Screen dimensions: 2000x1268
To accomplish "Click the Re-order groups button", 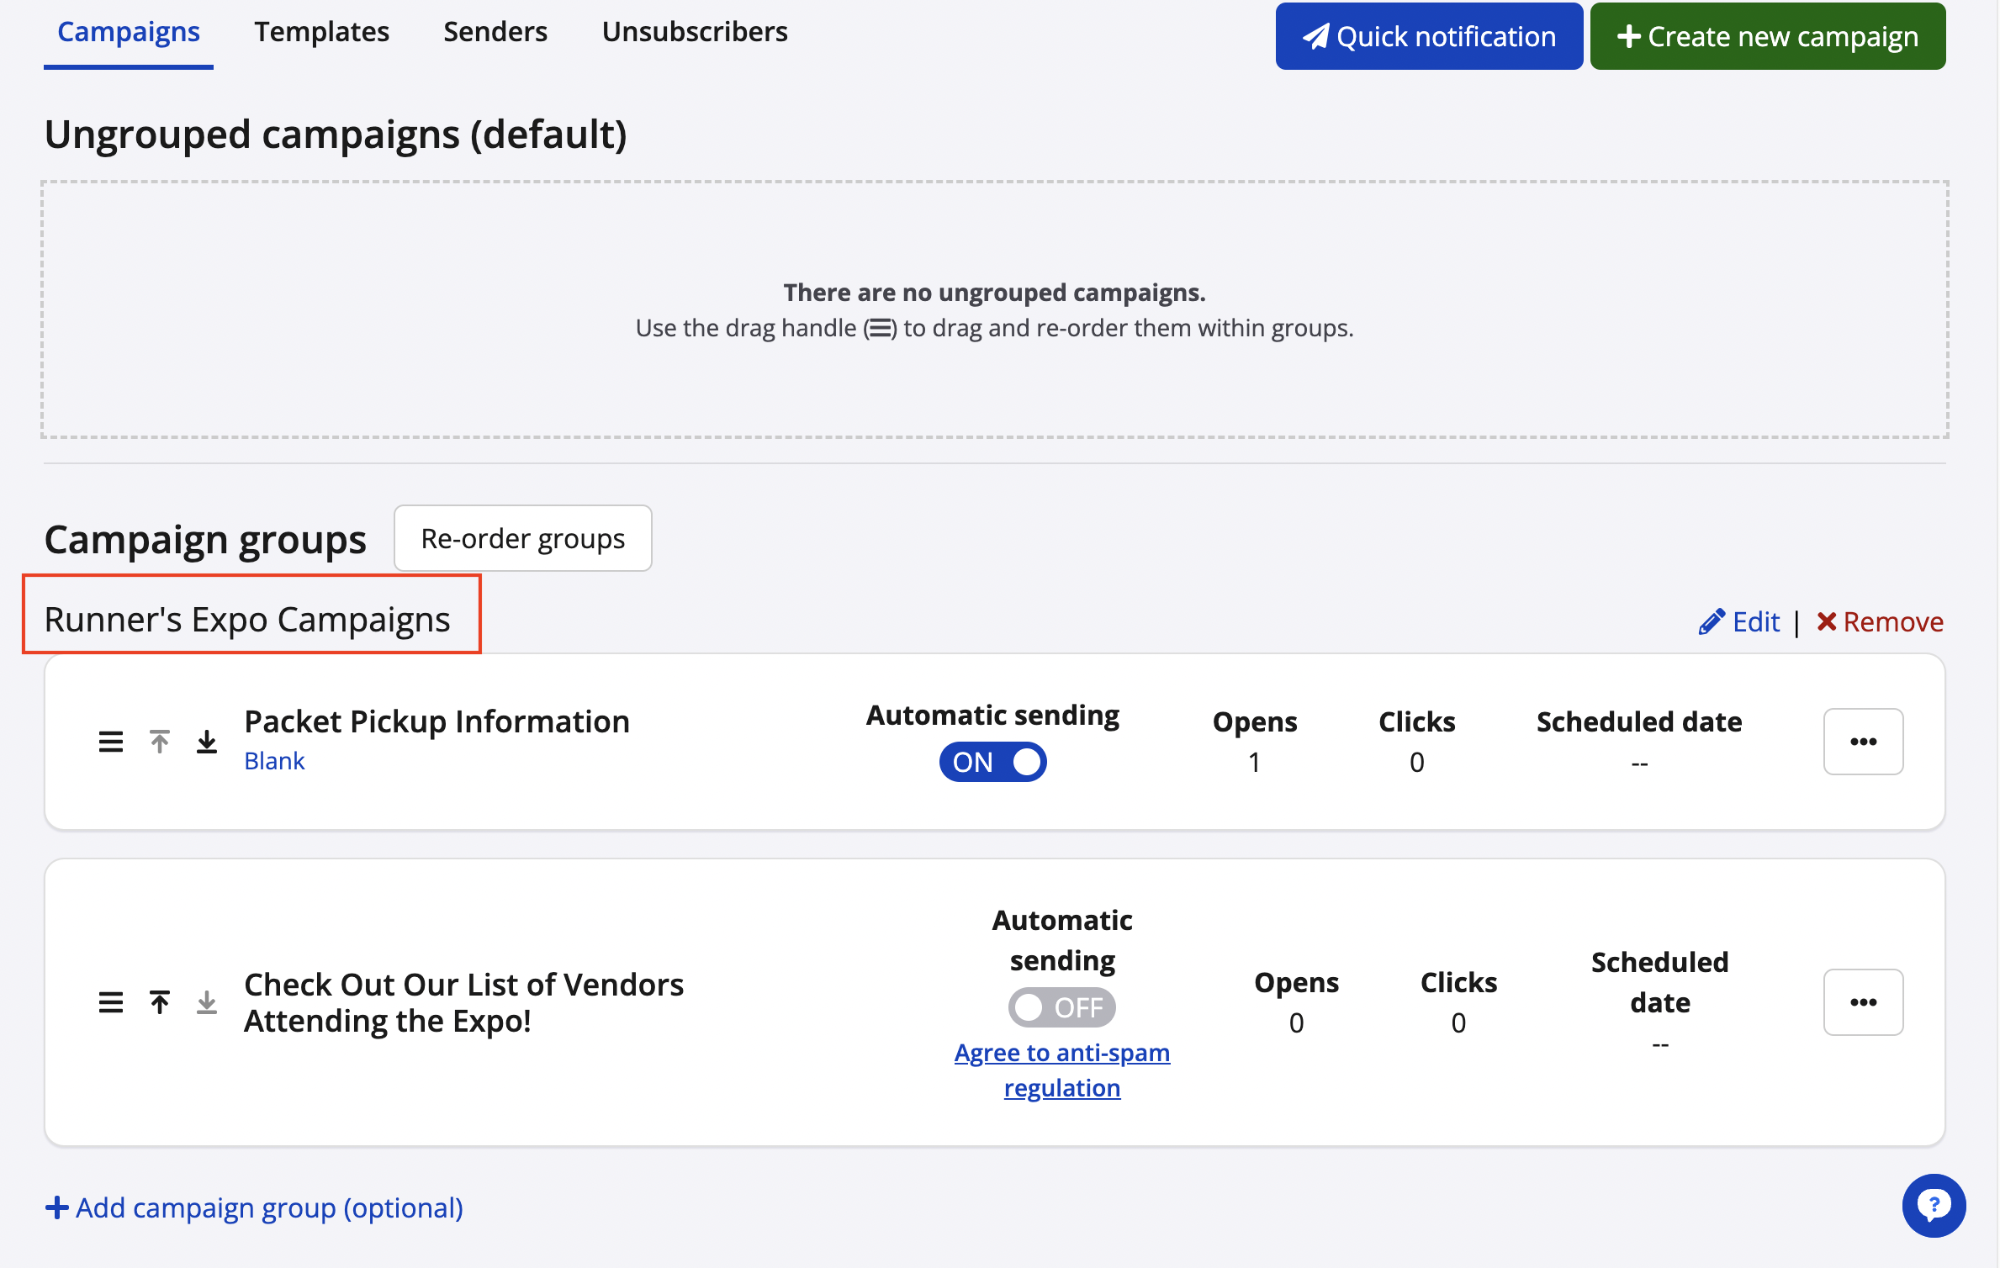I will pyautogui.click(x=522, y=538).
